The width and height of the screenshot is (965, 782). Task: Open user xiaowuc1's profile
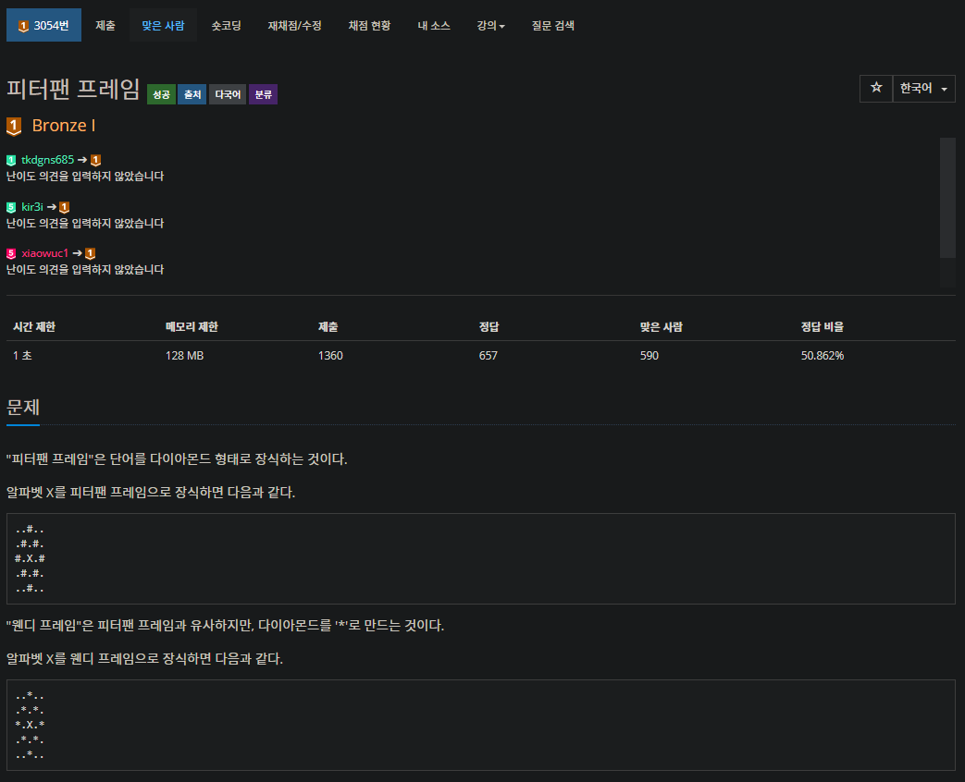[x=45, y=253]
